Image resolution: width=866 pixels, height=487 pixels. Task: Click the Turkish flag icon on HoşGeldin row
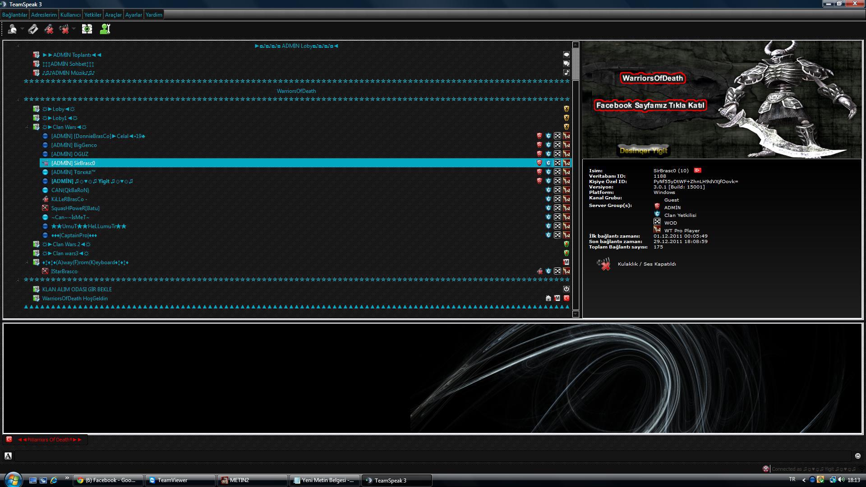click(x=567, y=299)
